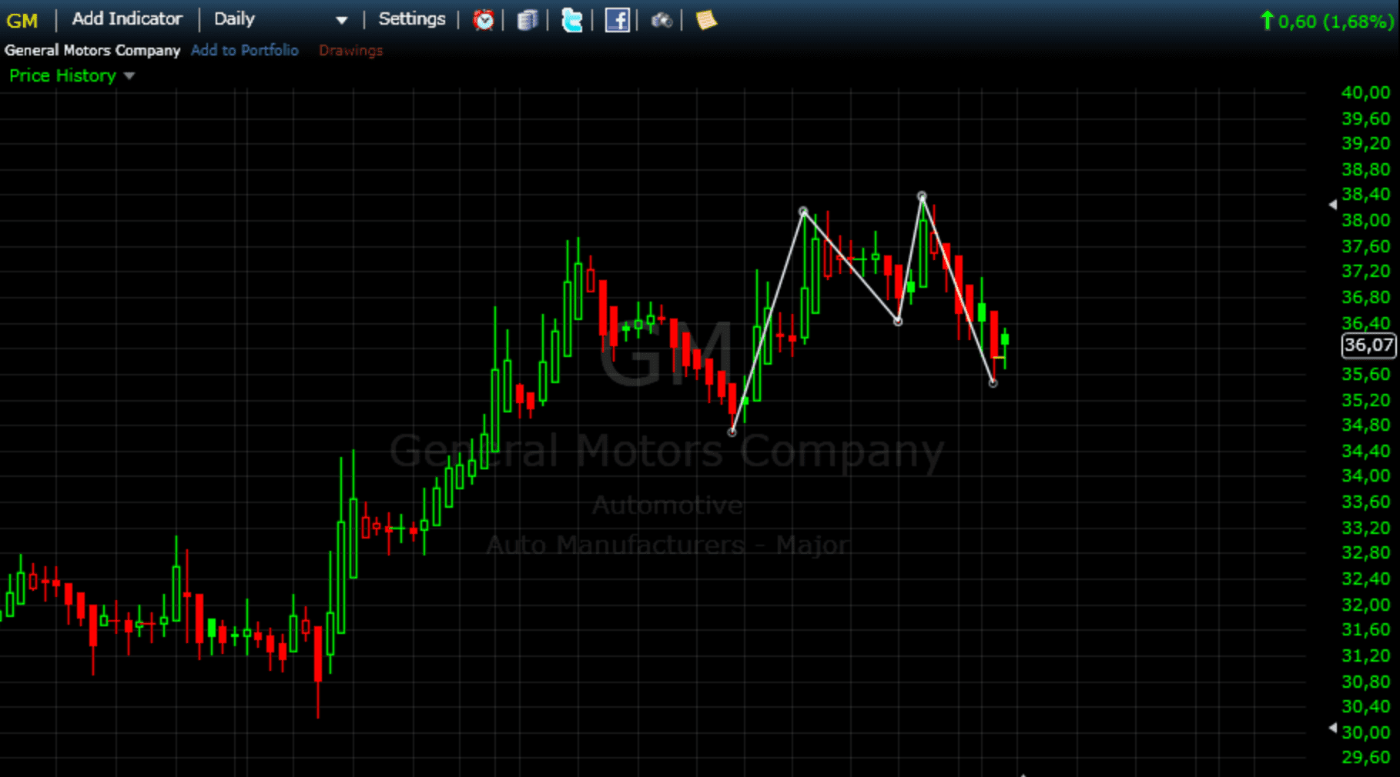
Task: Click the GM ticker symbol
Action: [x=22, y=21]
